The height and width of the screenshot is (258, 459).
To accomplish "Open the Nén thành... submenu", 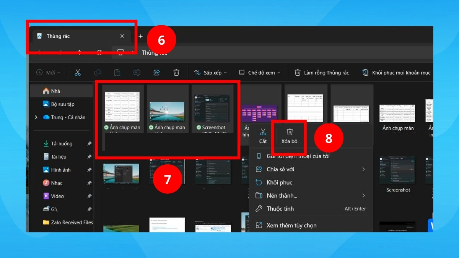I will pyautogui.click(x=311, y=195).
